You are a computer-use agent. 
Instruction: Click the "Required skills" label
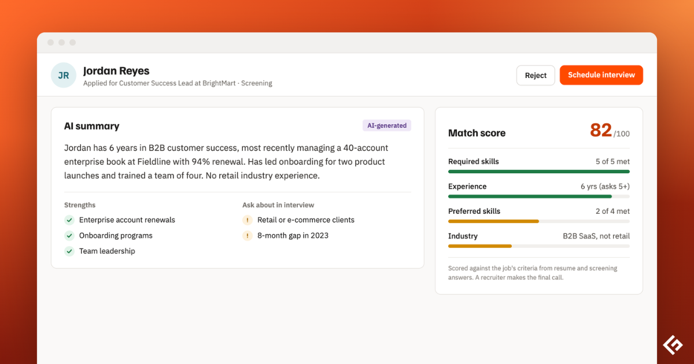tap(474, 162)
